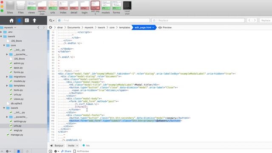The height and width of the screenshot is (153, 272).
Task: Open the symbols list sidebar icon
Action: click(27, 20)
